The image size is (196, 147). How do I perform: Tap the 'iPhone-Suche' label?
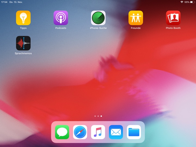click(98, 28)
